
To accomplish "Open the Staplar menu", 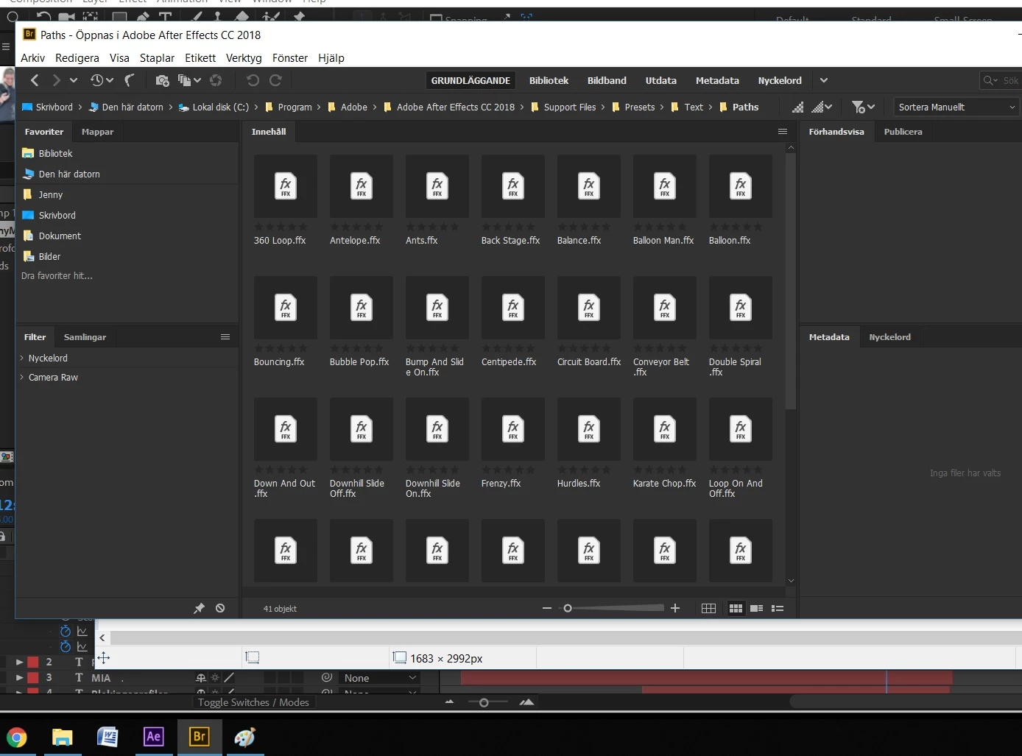I will click(157, 57).
